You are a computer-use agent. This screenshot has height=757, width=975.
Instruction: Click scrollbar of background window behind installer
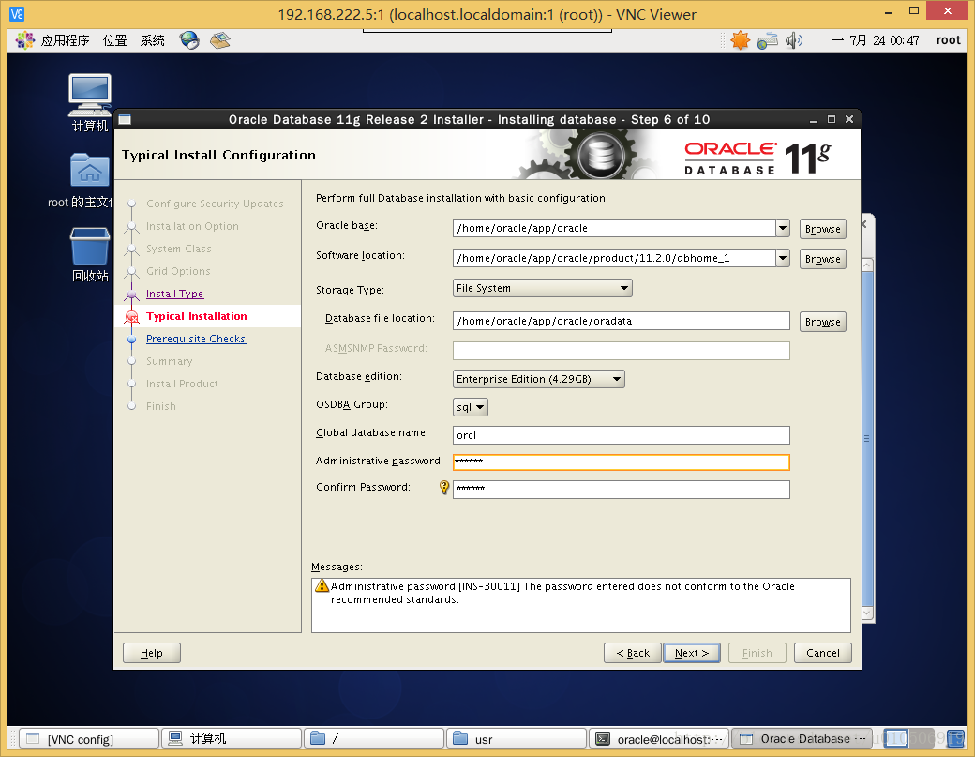[868, 438]
